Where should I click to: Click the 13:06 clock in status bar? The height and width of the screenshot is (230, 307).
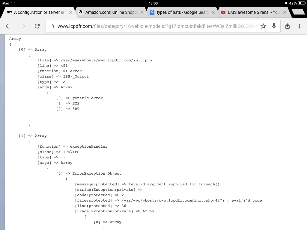153,3
